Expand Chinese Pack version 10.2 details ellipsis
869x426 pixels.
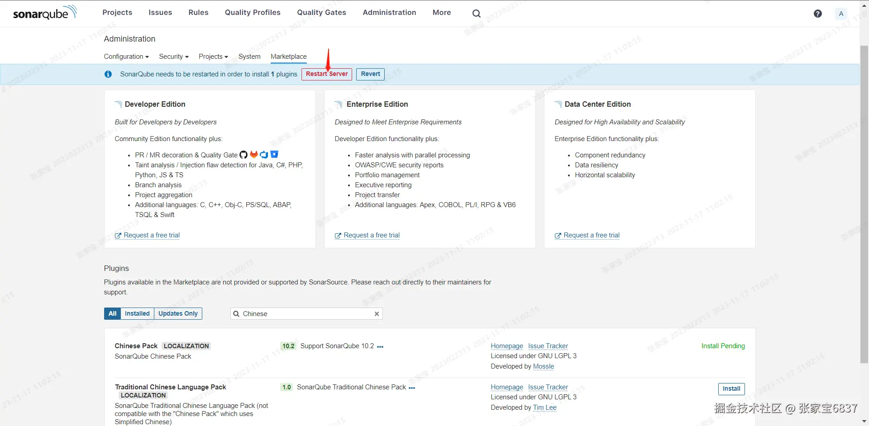pos(380,347)
